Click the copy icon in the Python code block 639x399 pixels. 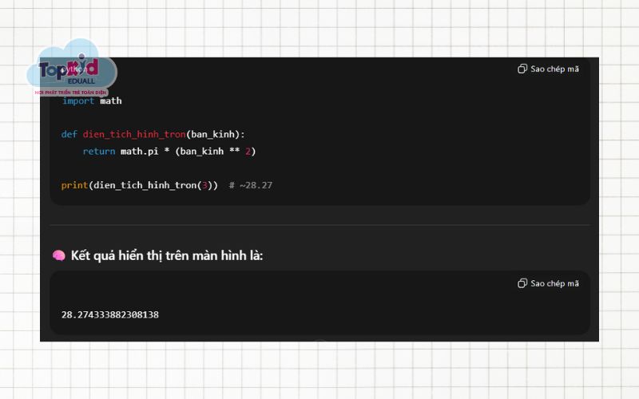[x=522, y=69]
